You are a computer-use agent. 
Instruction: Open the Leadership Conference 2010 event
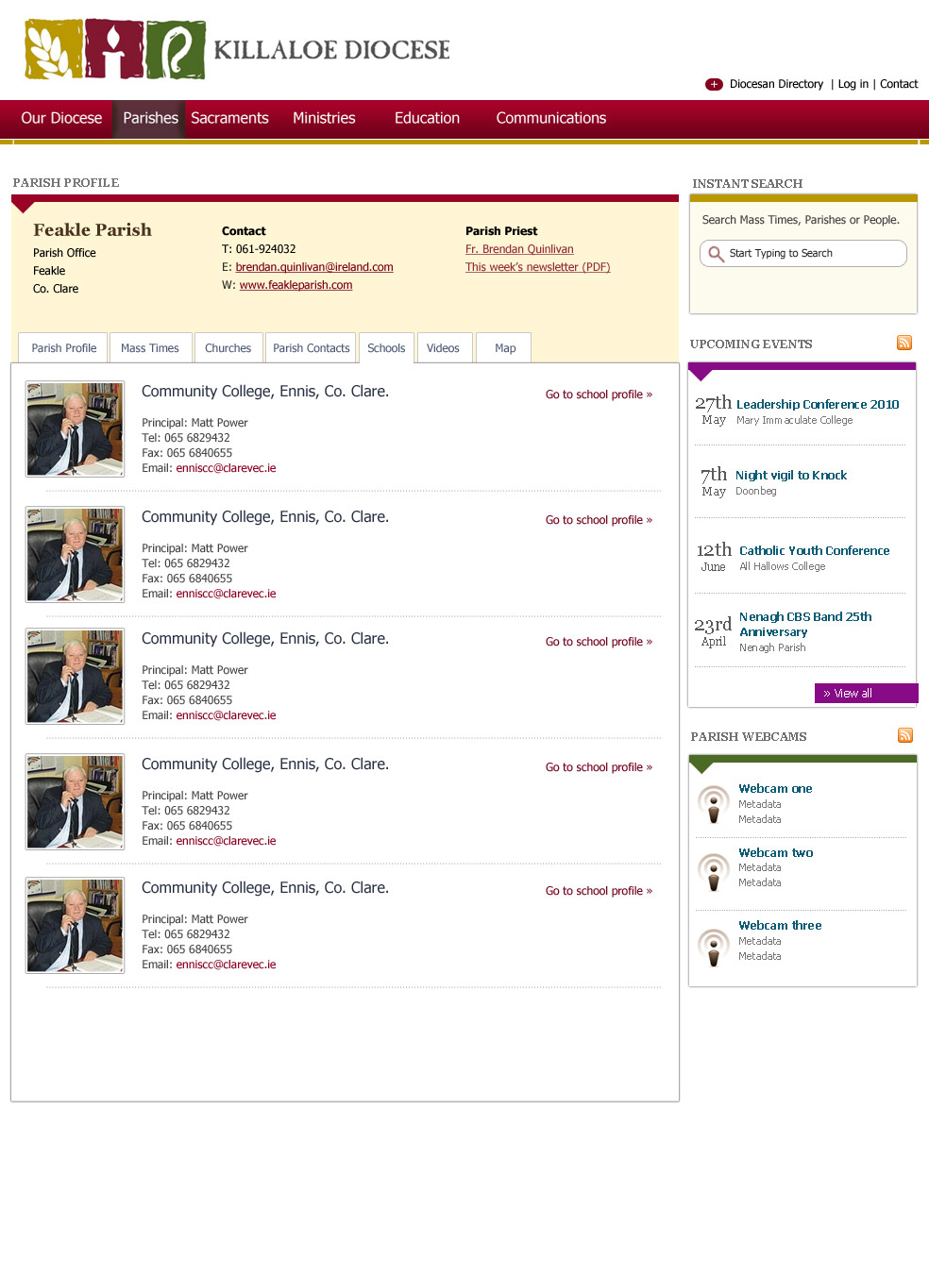(818, 404)
